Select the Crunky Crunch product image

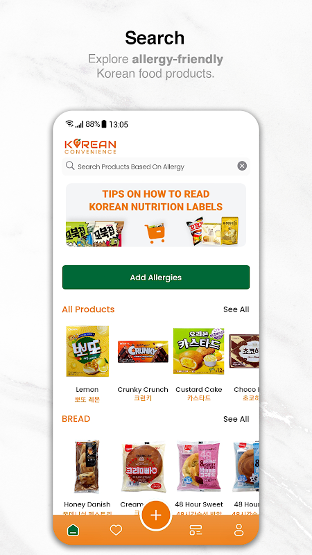(143, 352)
